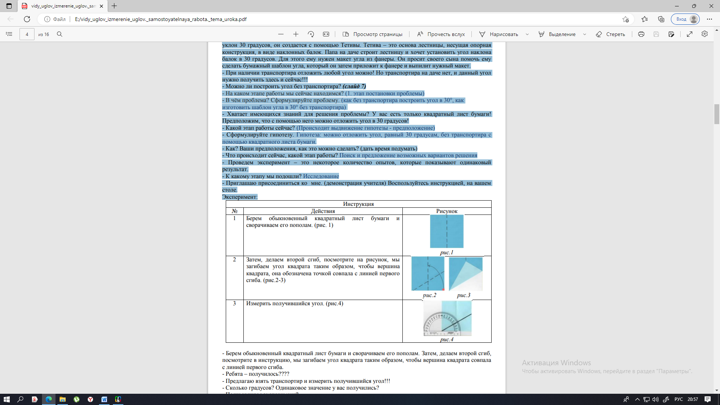Open the Windows taskbar search
The width and height of the screenshot is (720, 405).
click(21, 399)
